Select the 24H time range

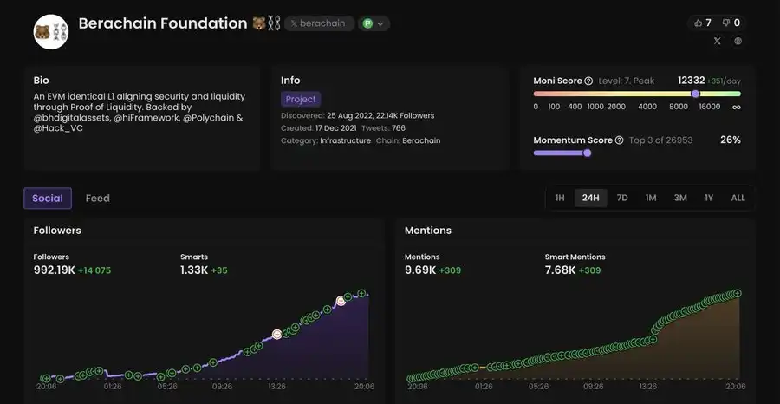click(x=590, y=198)
